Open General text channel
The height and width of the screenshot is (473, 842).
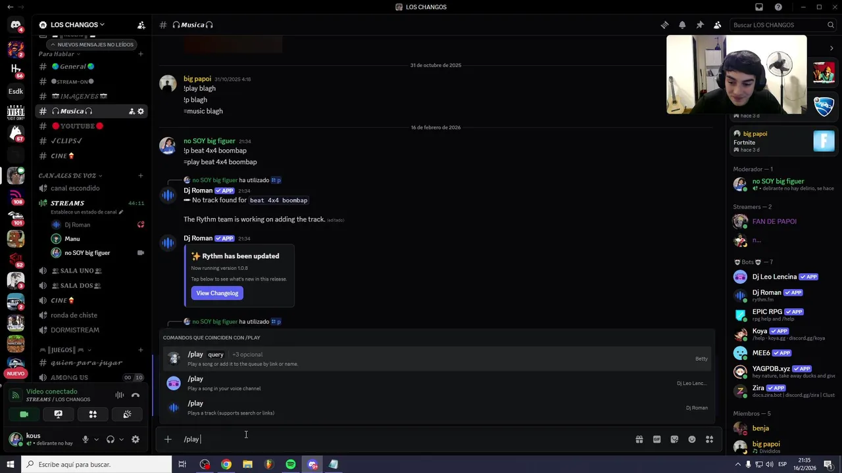[91, 66]
